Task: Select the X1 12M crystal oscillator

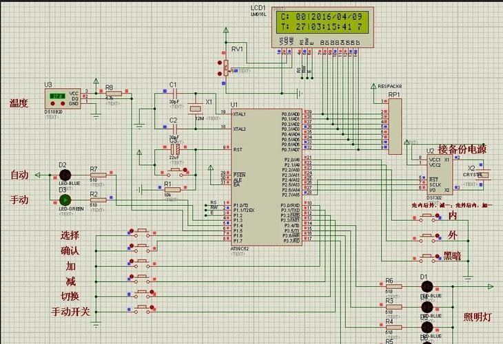Action: (x=196, y=109)
